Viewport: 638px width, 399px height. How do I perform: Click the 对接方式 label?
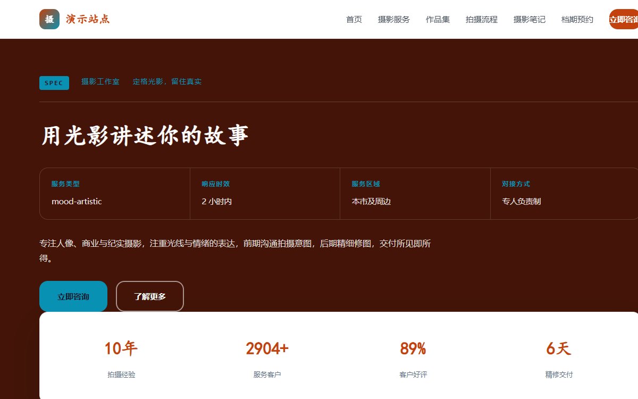tap(516, 184)
